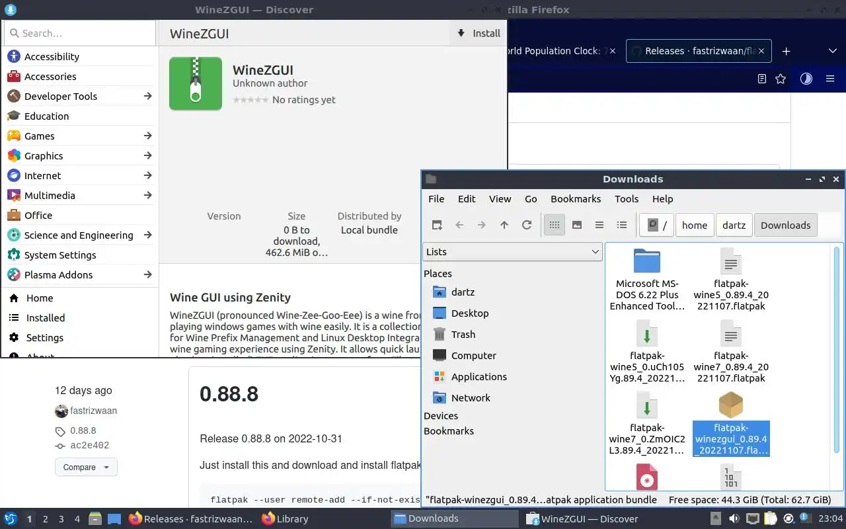Screen dimensions: 846x529
Task: Install WineZGUI in Discover
Action: (479, 33)
